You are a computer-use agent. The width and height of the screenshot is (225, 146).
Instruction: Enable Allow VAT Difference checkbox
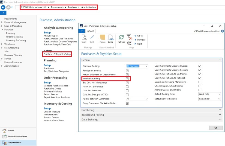click(127, 87)
